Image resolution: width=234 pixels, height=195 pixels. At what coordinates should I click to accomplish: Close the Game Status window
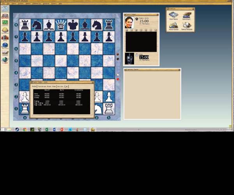pyautogui.click(x=158, y=14)
